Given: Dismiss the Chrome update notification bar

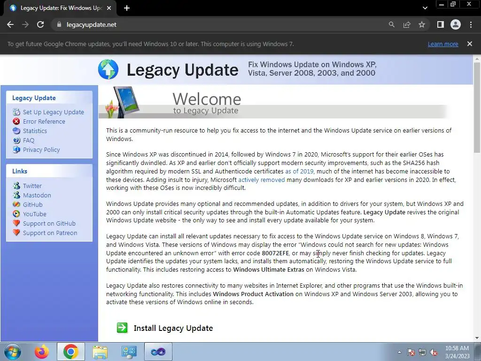Looking at the screenshot, I should coord(469,44).
